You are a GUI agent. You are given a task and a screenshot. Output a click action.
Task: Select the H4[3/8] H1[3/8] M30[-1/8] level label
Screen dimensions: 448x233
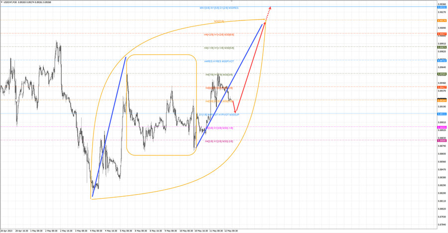(219, 128)
